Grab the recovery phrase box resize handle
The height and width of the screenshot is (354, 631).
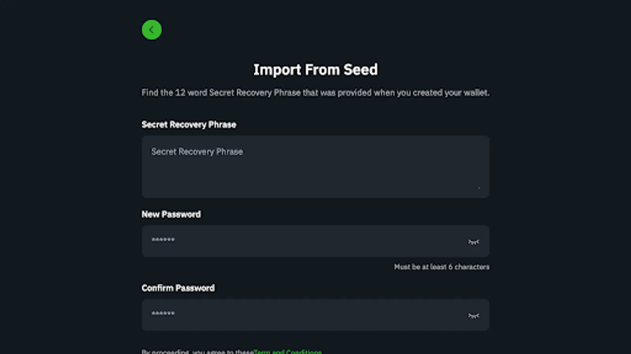479,188
